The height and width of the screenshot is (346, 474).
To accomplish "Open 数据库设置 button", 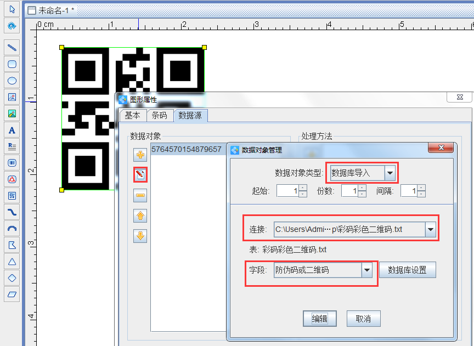I will (x=407, y=270).
